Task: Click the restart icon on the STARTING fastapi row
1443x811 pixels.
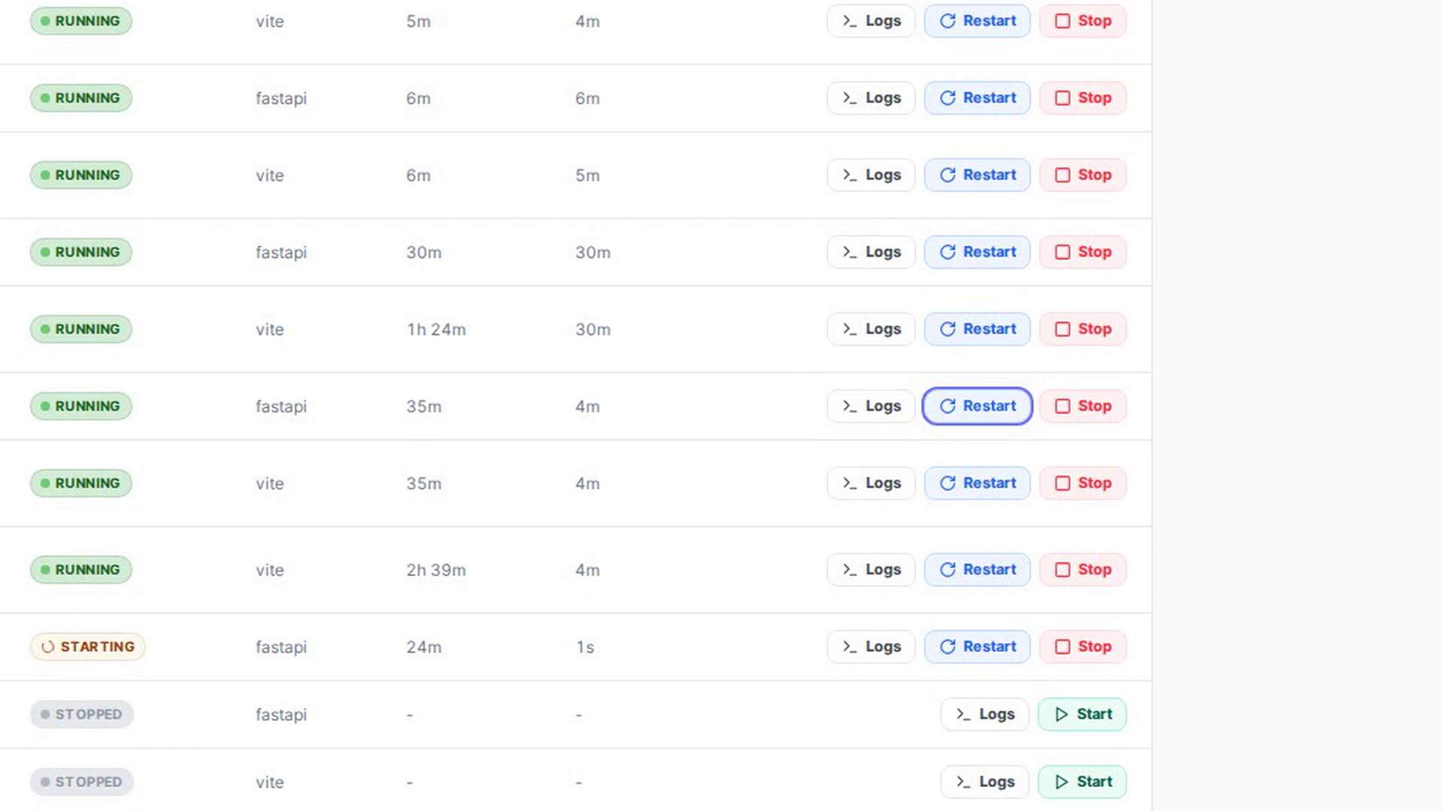Action: pyautogui.click(x=948, y=647)
